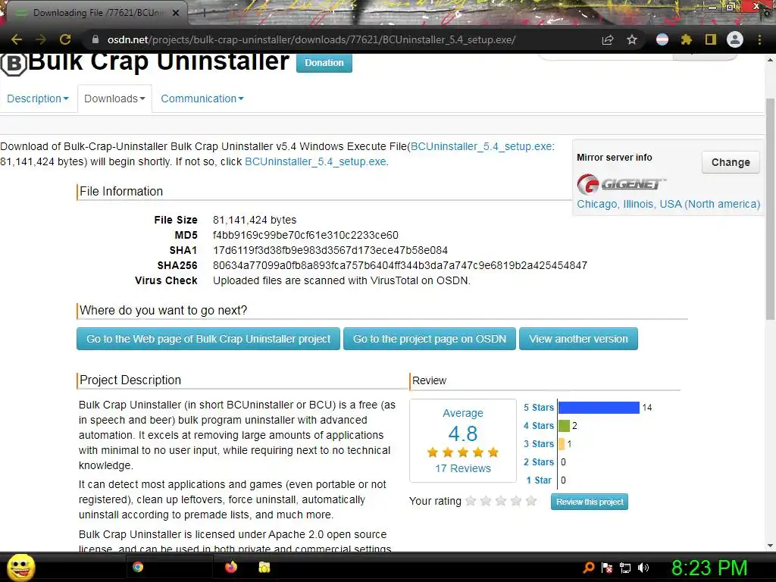776x582 pixels.
Task: Open the 17 Reviews link
Action: click(463, 468)
